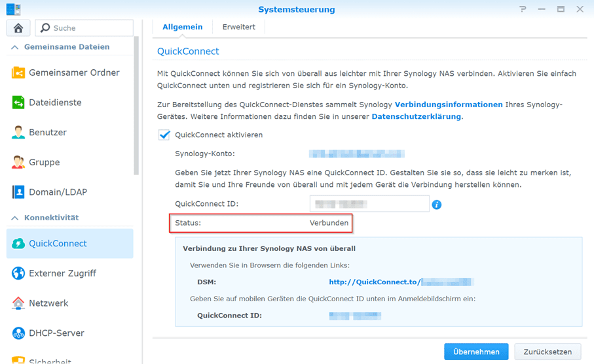Select the Gruppe group icon
This screenshot has height=364, width=594.
[x=18, y=162]
